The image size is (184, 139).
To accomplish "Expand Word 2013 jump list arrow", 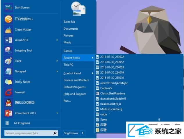I will pos(57,40).
